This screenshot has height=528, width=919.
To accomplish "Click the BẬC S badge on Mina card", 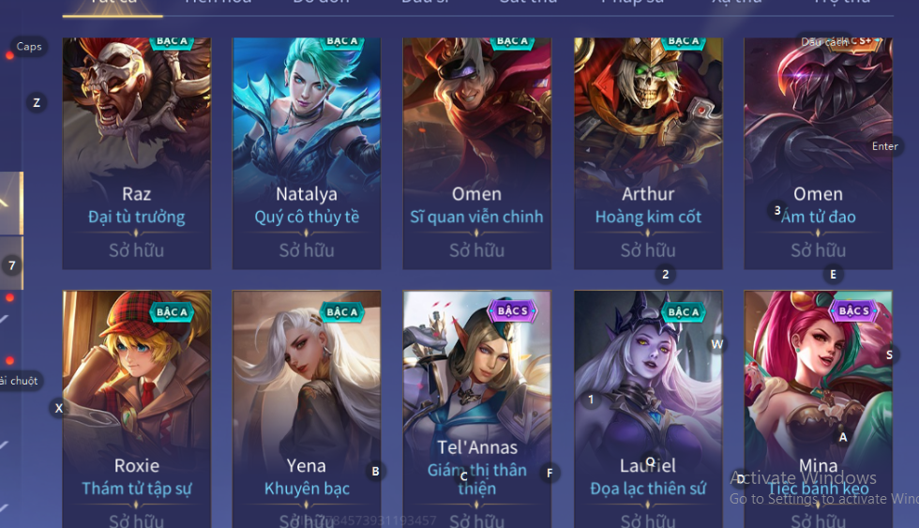I will (854, 310).
